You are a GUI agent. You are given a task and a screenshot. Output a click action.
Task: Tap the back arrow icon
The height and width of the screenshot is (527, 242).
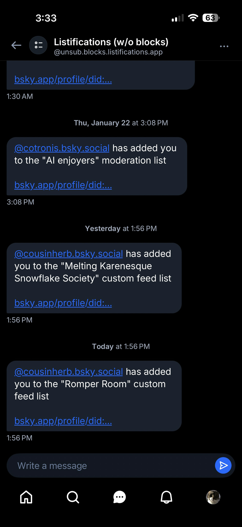pos(16,45)
